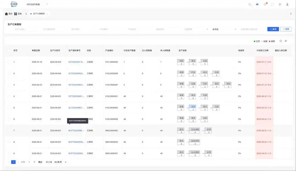Open the 50条/页 page size dropdown
This screenshot has height=171, width=296.
[x=60, y=162]
